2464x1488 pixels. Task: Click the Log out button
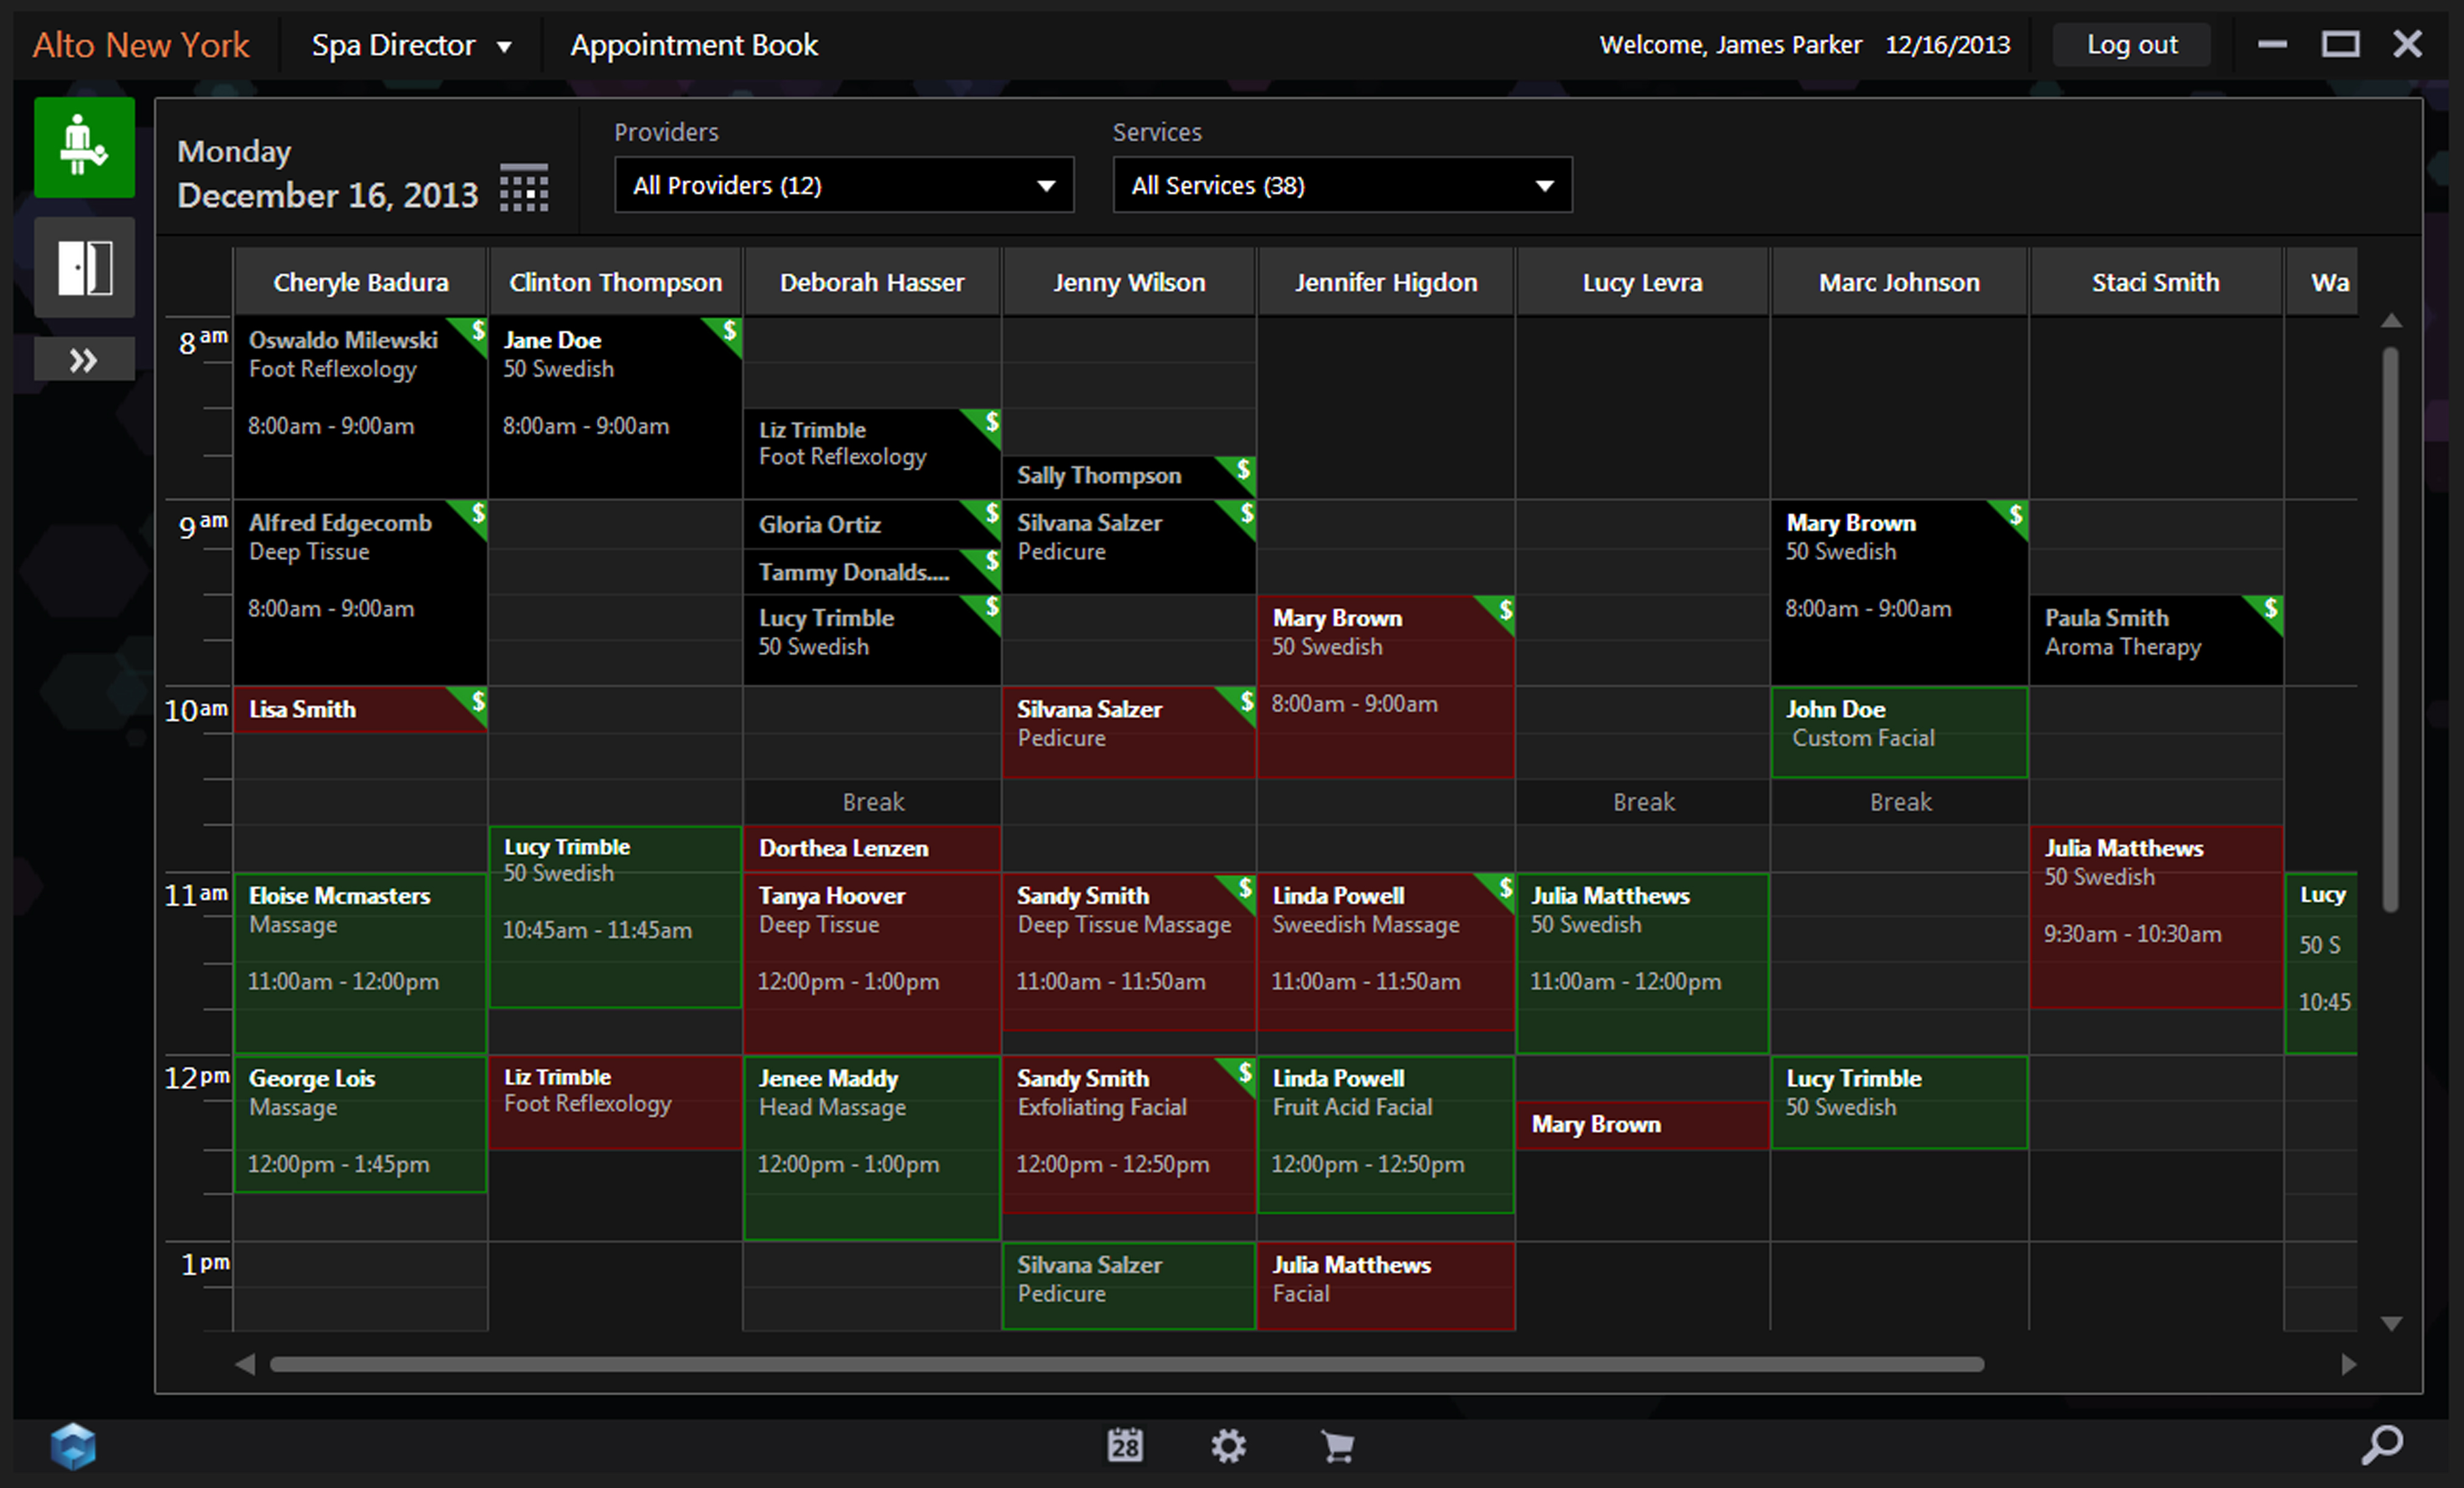click(x=2131, y=45)
